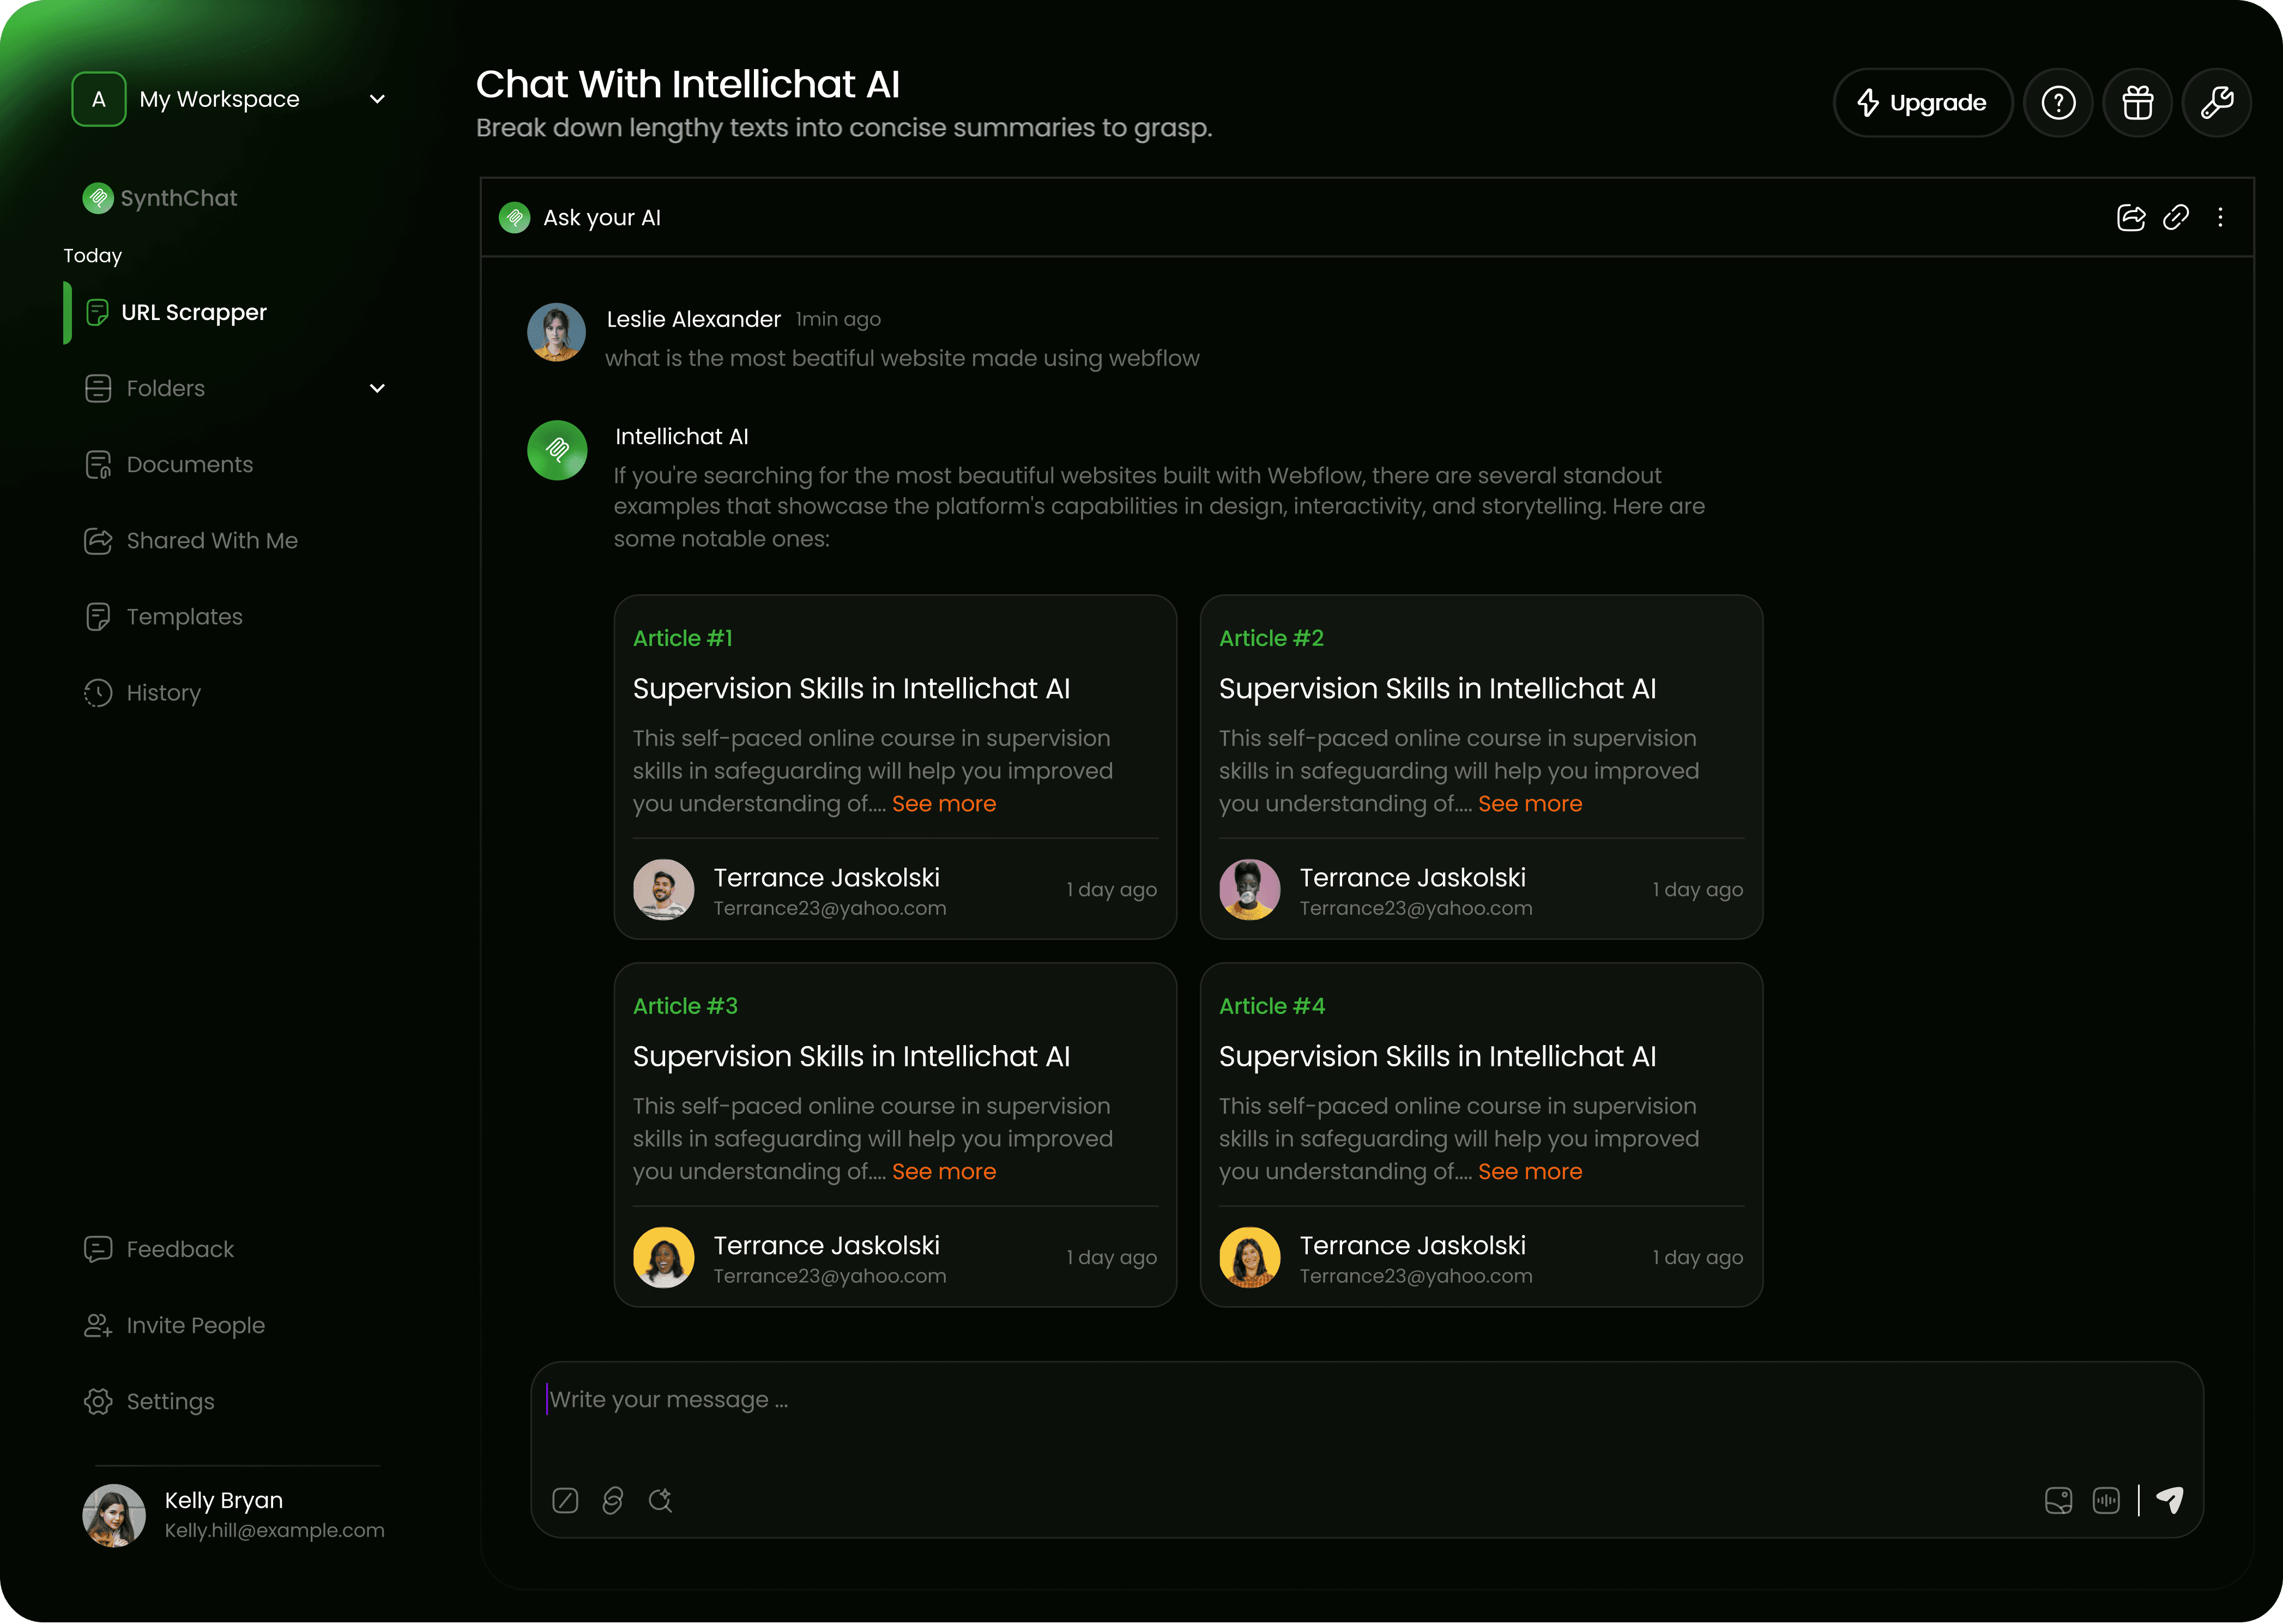Viewport: 2283px width, 1624px height.
Task: Click the attach link icon below message field
Action: pos(613,1500)
